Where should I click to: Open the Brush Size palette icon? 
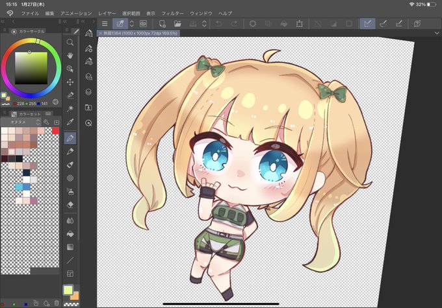(x=89, y=62)
